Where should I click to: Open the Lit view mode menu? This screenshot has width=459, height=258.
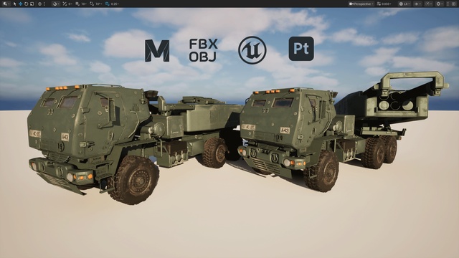(404, 4)
